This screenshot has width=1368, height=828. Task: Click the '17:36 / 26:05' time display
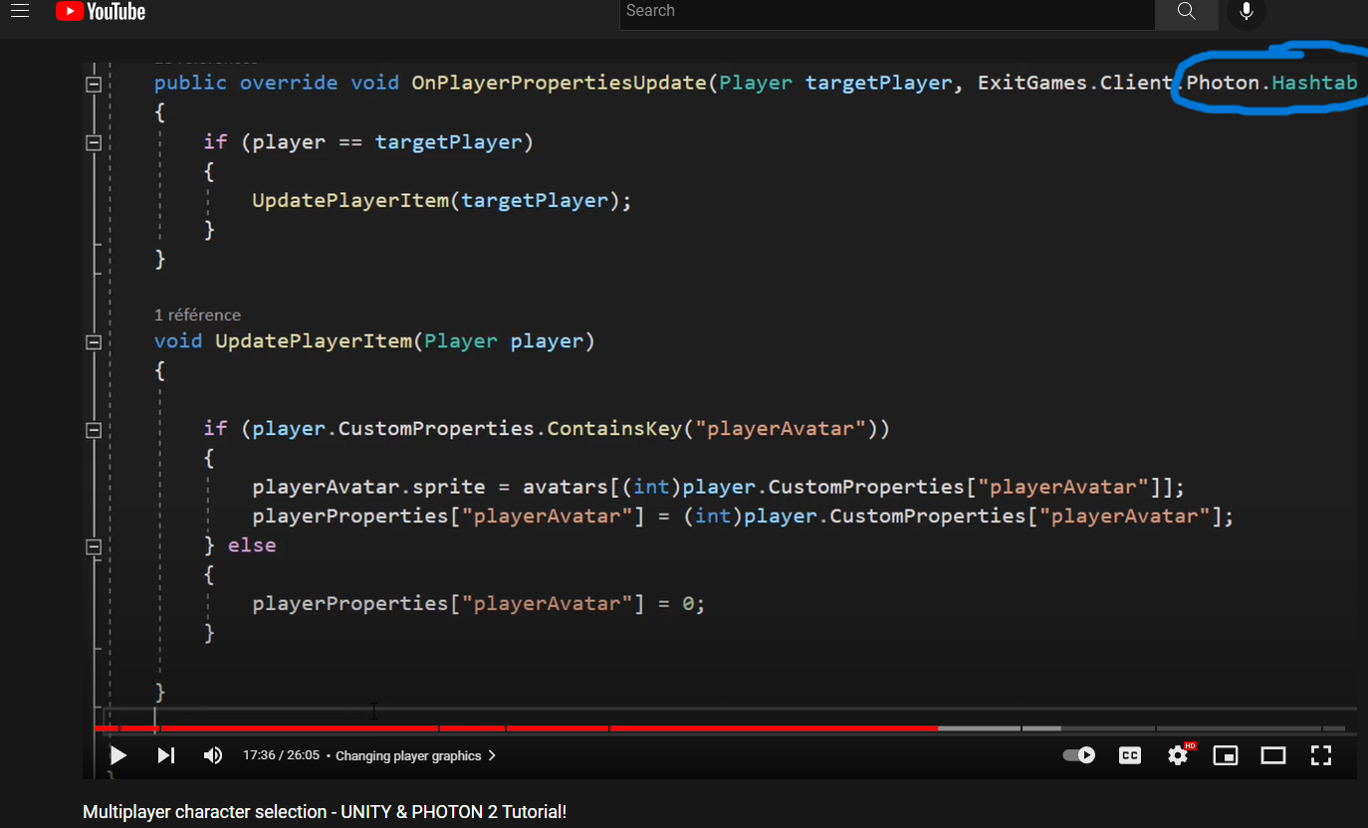point(281,755)
